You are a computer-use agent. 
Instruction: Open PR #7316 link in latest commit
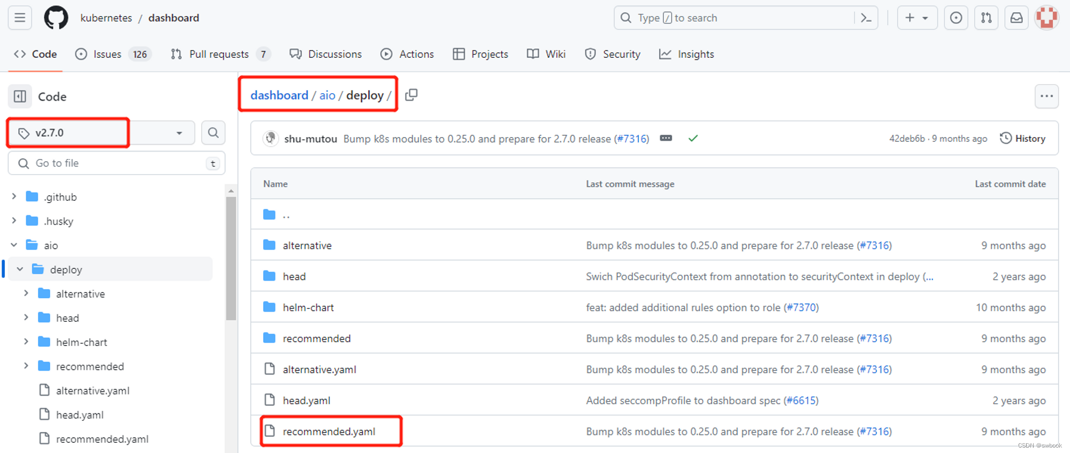pos(632,139)
